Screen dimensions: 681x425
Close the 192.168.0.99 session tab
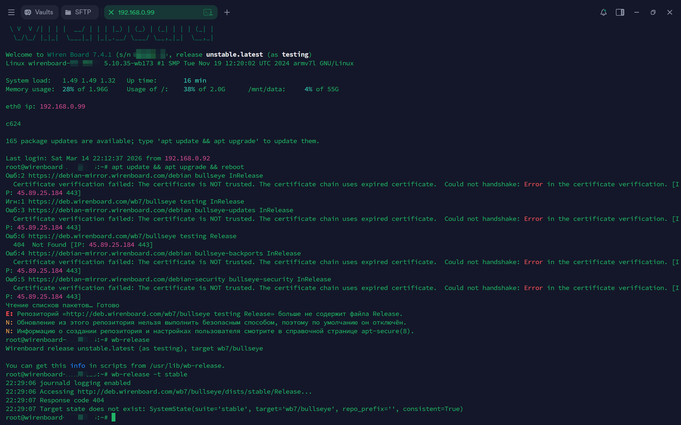pos(111,12)
